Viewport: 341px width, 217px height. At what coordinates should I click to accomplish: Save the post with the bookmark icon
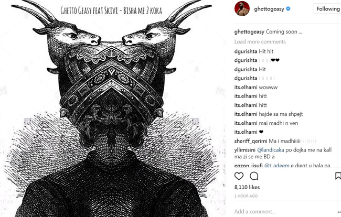point(338,176)
